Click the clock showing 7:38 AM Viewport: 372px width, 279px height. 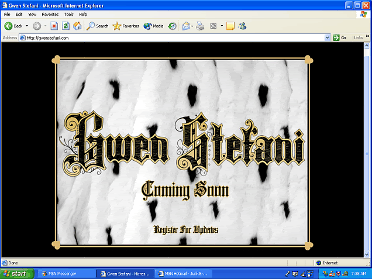point(359,274)
